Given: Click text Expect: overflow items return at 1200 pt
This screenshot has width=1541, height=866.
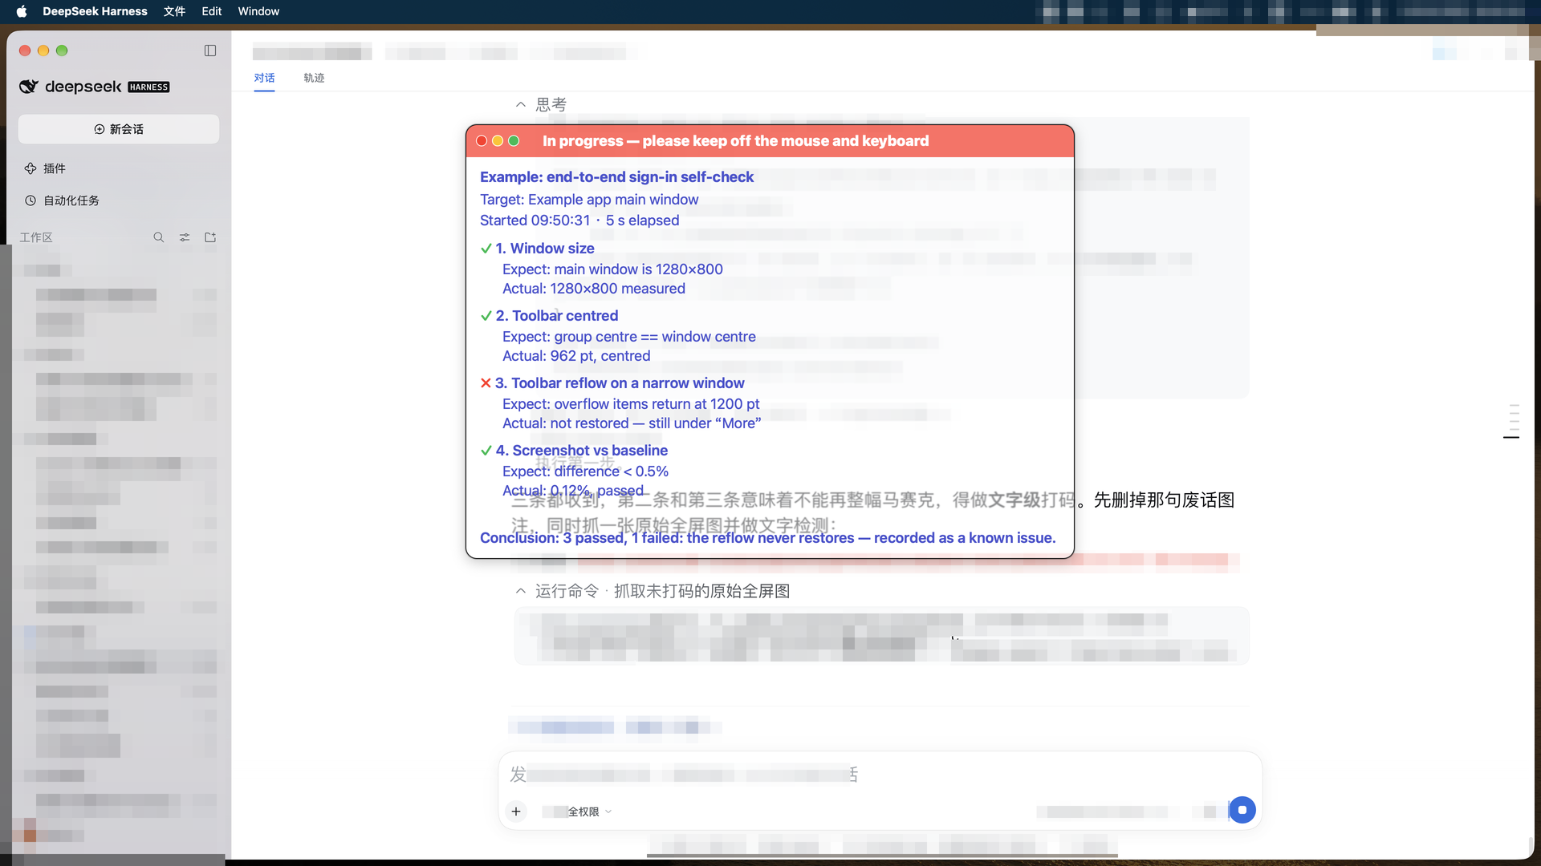Looking at the screenshot, I should (x=631, y=404).
